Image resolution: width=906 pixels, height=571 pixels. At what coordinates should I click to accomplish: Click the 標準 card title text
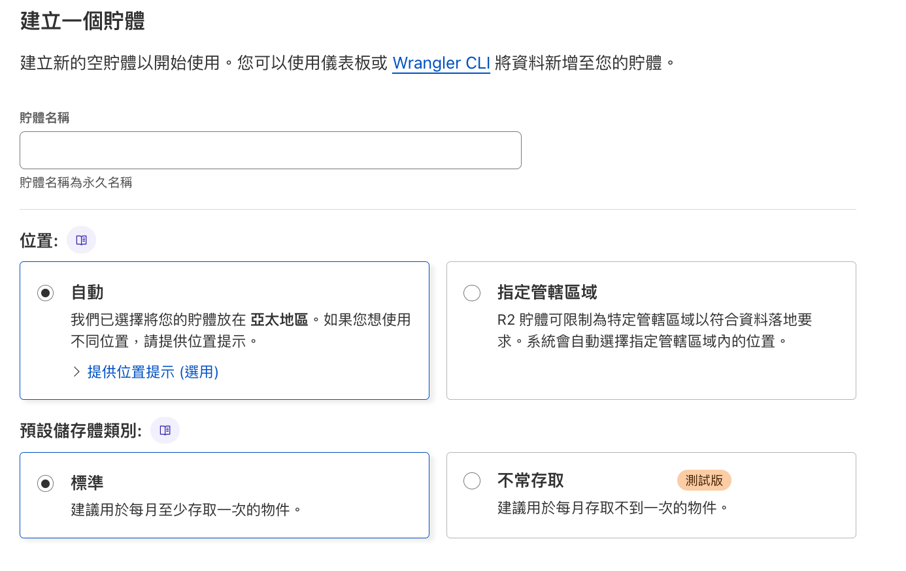pos(87,483)
